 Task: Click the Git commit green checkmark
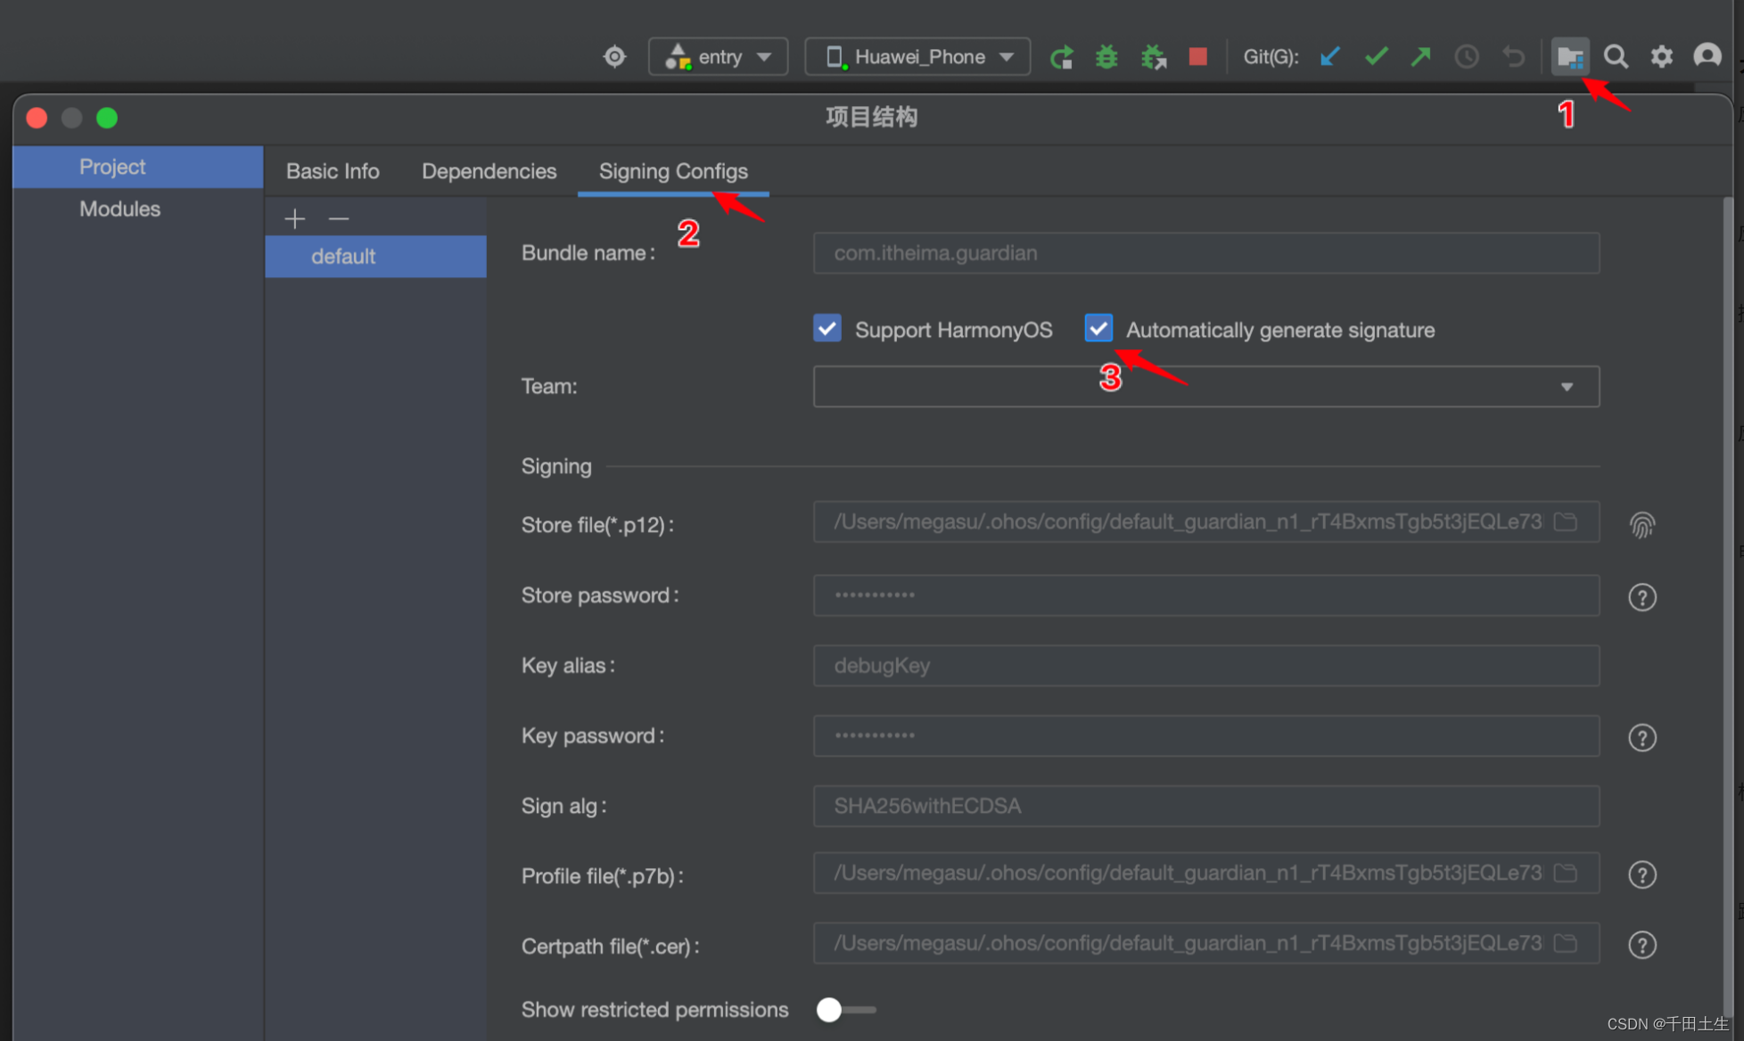pyautogui.click(x=1376, y=57)
